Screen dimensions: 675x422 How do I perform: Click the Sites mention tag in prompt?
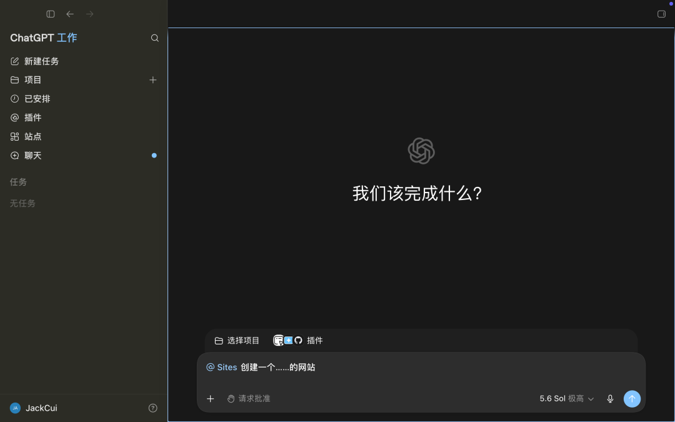[222, 368]
